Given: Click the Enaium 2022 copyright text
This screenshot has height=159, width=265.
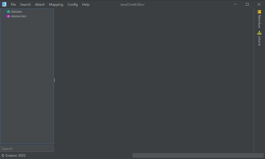Looking at the screenshot, I should [x=13, y=156].
